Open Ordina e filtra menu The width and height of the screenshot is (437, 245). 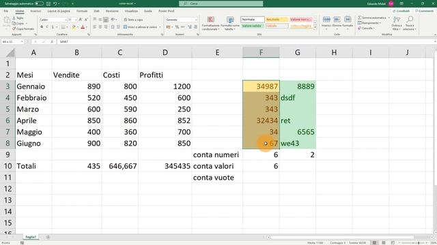[x=396, y=23]
